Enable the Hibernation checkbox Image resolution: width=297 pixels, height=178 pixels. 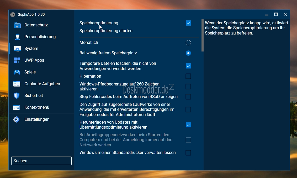188,76
